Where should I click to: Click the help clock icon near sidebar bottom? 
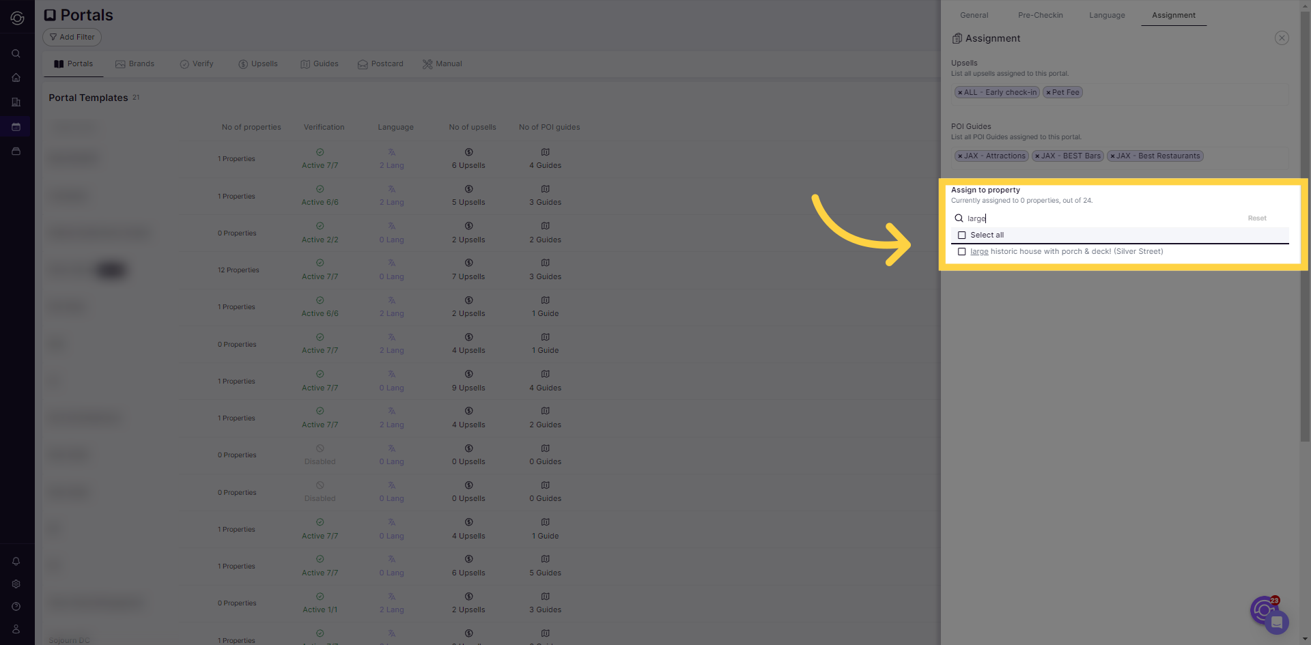pos(16,606)
